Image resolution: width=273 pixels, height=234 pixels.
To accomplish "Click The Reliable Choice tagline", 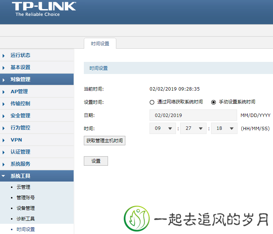I will (38, 14).
